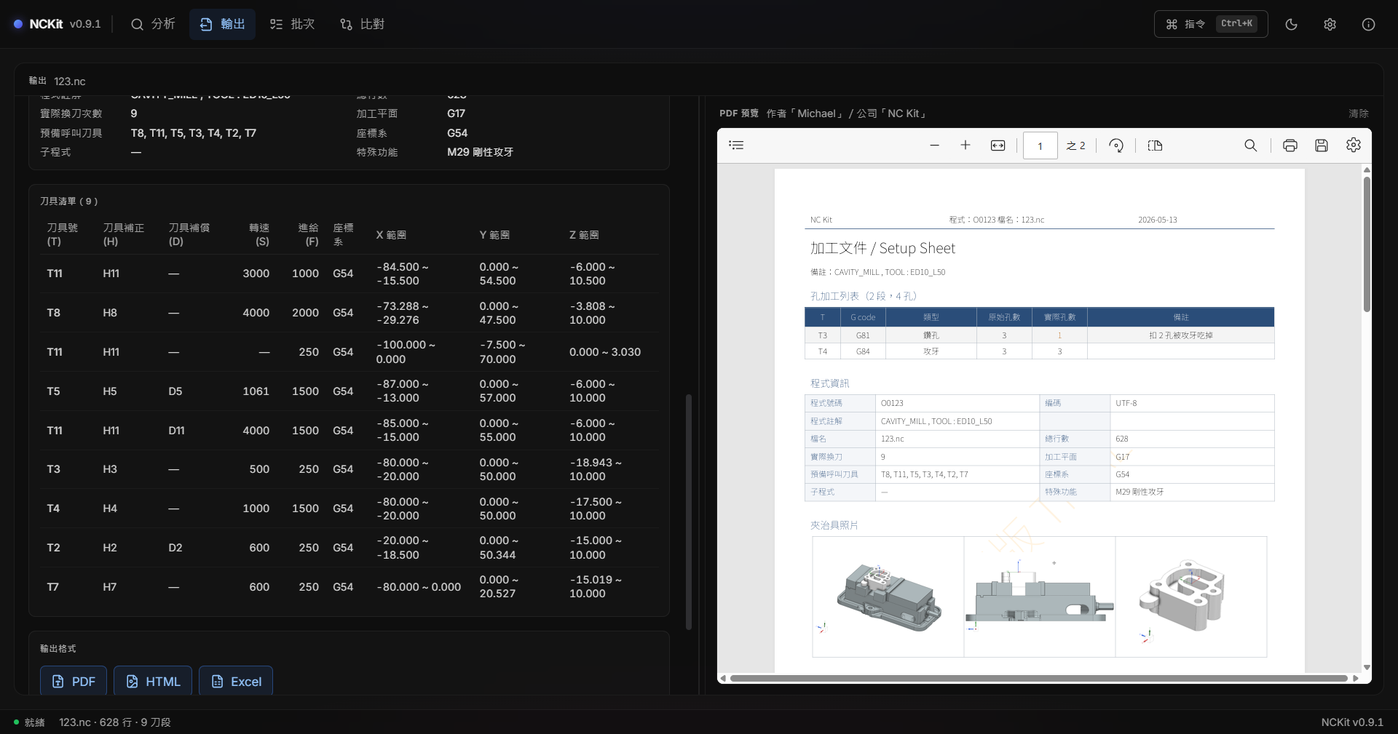1398x734 pixels.
Task: Export output as HTML
Action: click(153, 681)
